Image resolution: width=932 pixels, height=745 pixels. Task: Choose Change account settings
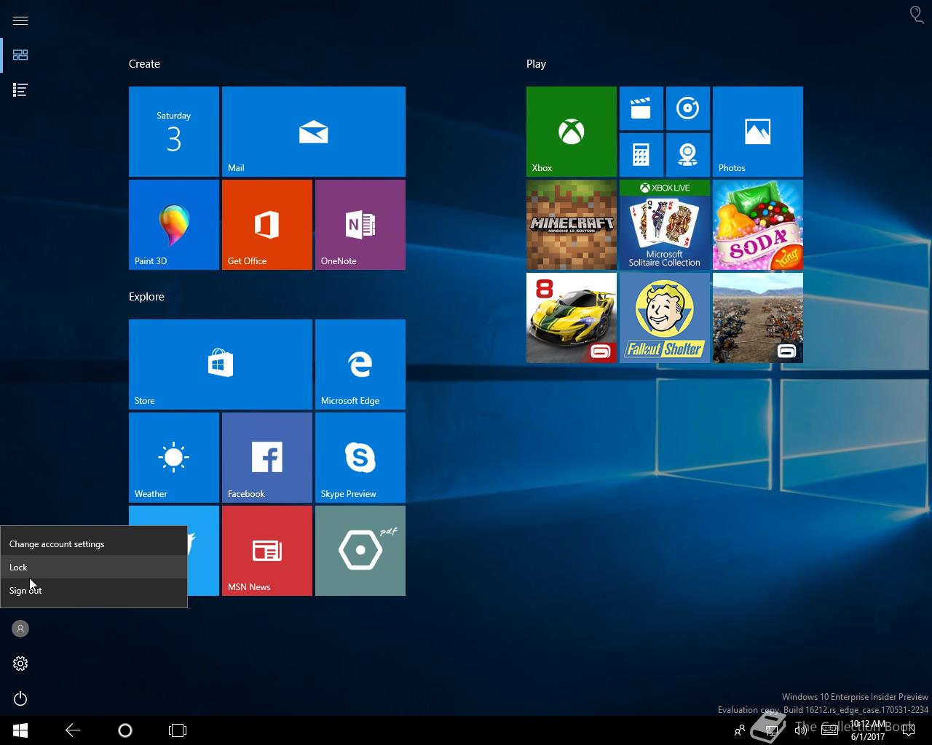coord(94,544)
